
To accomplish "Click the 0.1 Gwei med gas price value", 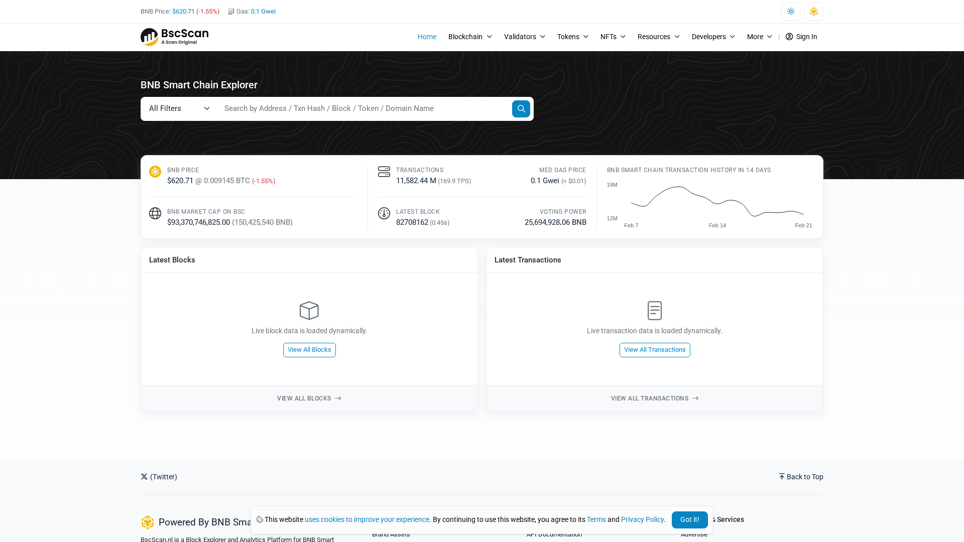I will click(545, 181).
